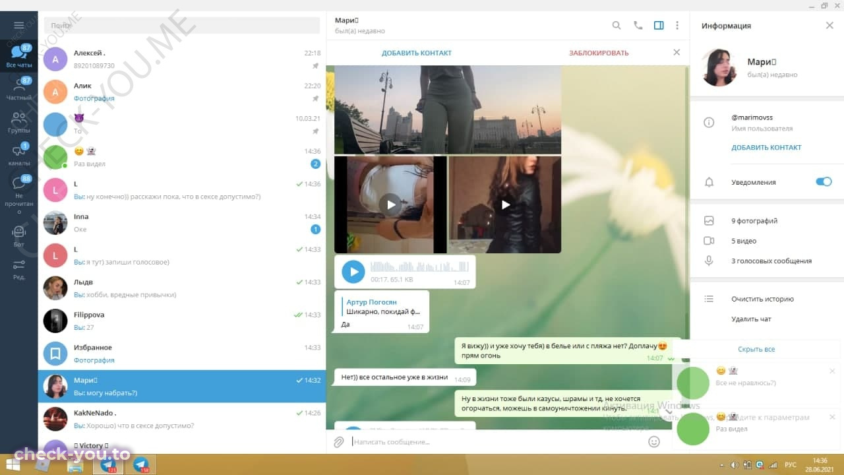
Task: Open the second Telegram taskbar icon
Action: coord(141,464)
